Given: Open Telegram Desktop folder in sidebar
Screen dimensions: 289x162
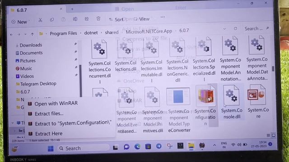Looking at the screenshot, I should click(x=36, y=84).
